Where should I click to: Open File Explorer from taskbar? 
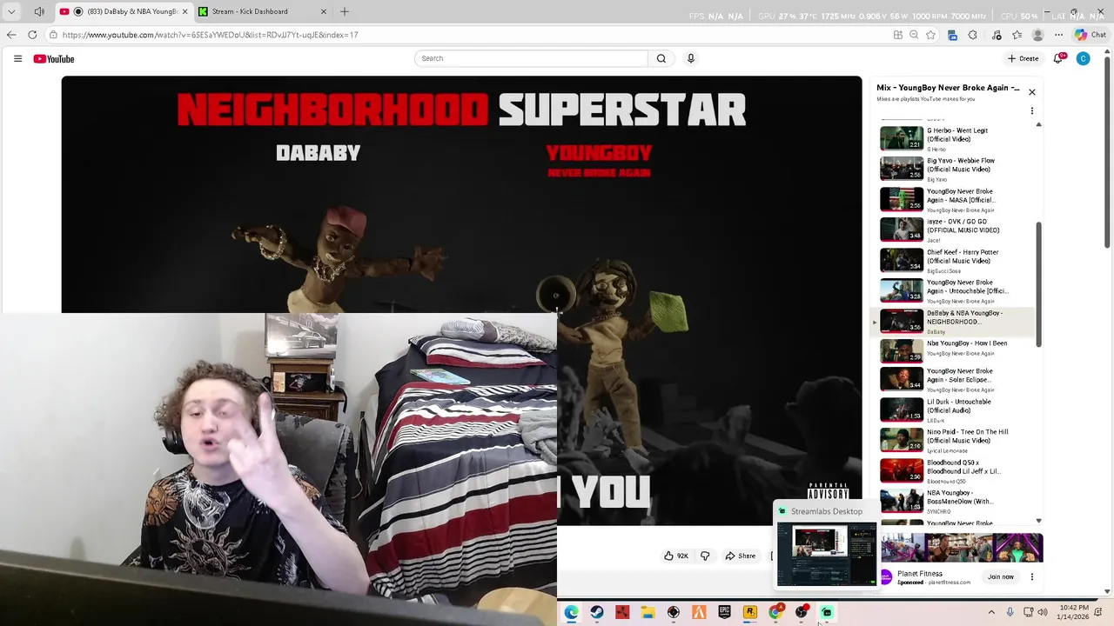pyautogui.click(x=648, y=612)
